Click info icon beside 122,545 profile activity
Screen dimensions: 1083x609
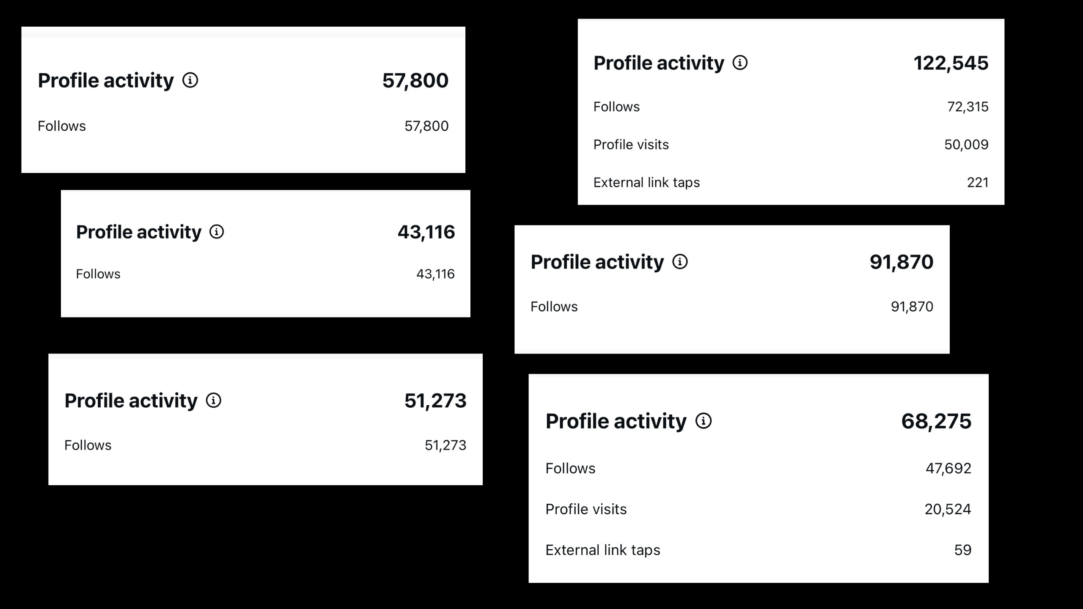[x=740, y=63]
